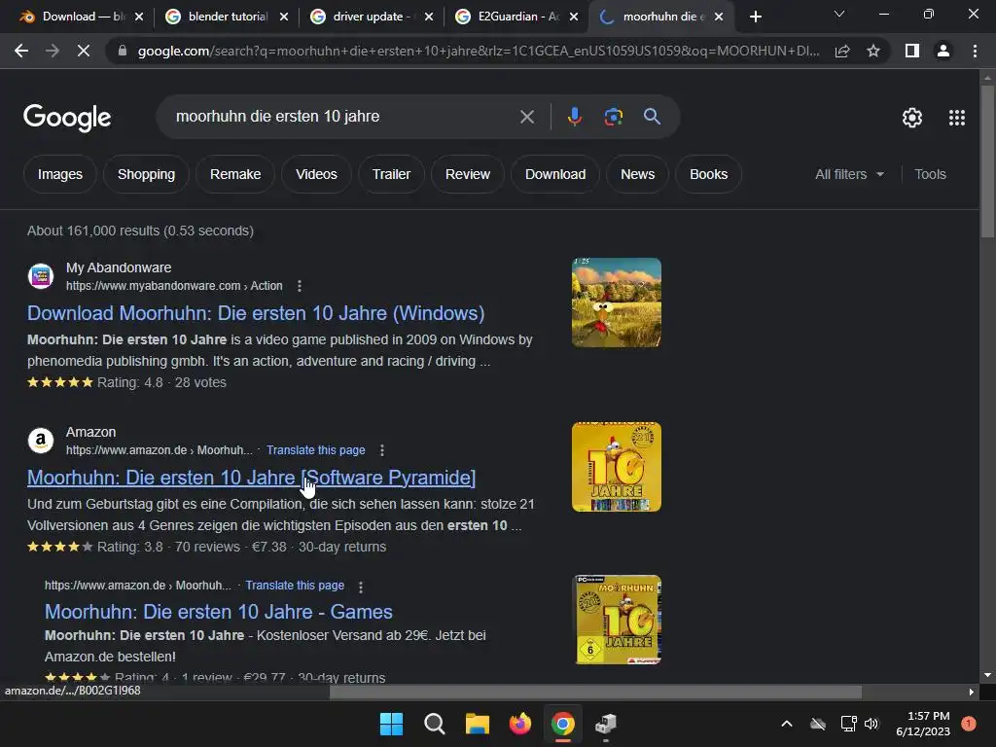This screenshot has width=996, height=747.
Task: Open volume control in system tray
Action: [x=871, y=724]
